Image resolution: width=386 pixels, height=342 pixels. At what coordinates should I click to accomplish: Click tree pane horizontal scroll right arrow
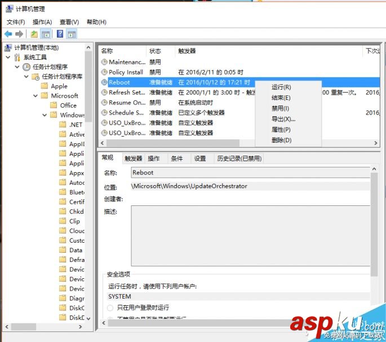(80, 327)
